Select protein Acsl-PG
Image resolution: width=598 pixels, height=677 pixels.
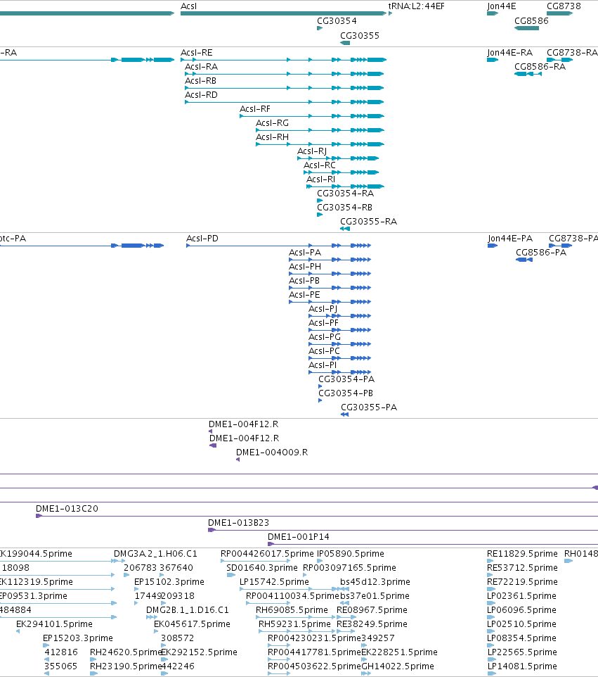point(324,337)
